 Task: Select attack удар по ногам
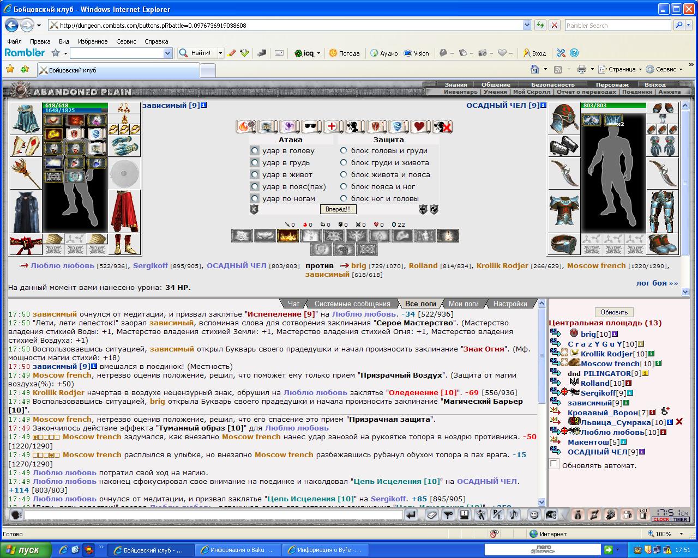[255, 198]
